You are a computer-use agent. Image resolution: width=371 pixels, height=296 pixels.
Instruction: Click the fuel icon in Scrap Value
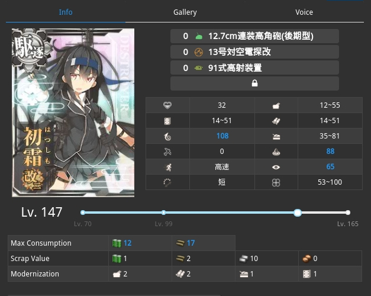click(117, 259)
